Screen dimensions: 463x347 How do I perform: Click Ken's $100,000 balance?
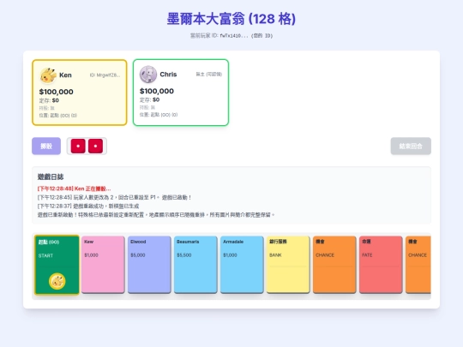56,92
